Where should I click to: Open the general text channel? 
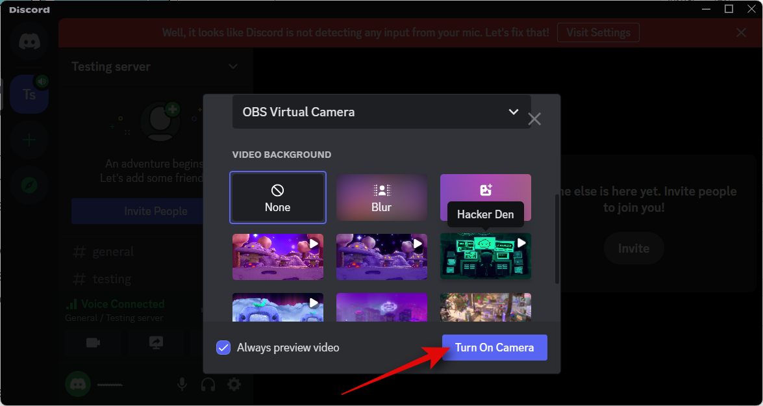113,252
